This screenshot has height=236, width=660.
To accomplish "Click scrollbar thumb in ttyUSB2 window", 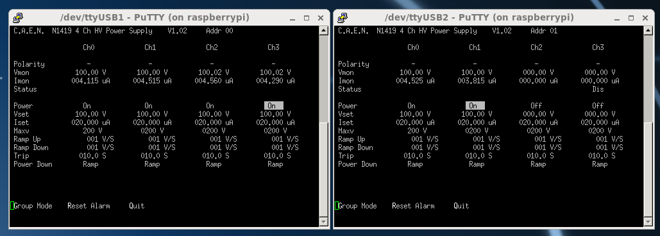I will click(x=648, y=170).
